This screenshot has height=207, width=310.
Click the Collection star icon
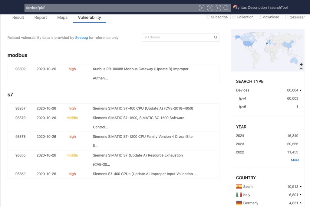[234, 17]
